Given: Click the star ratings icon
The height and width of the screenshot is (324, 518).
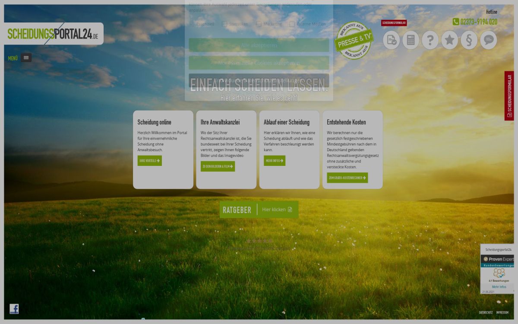Looking at the screenshot, I should [449, 40].
